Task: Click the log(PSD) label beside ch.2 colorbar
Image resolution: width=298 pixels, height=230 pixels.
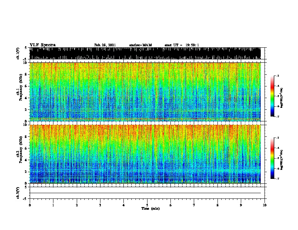Action: pyautogui.click(x=281, y=160)
